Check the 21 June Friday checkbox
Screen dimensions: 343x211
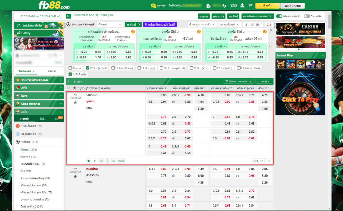pos(191,68)
